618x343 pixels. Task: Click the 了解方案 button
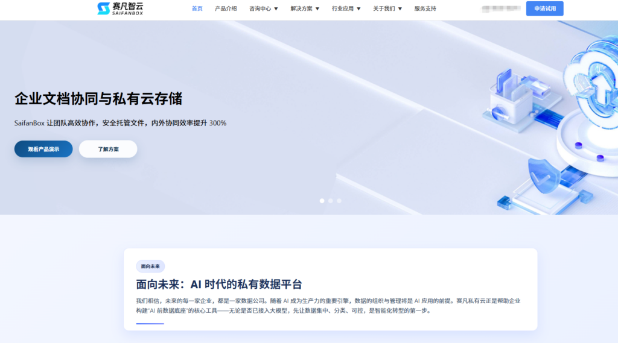(x=108, y=149)
